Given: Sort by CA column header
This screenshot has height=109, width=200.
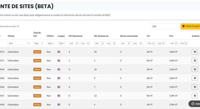Looking at the screenshot, I should click(x=148, y=36).
